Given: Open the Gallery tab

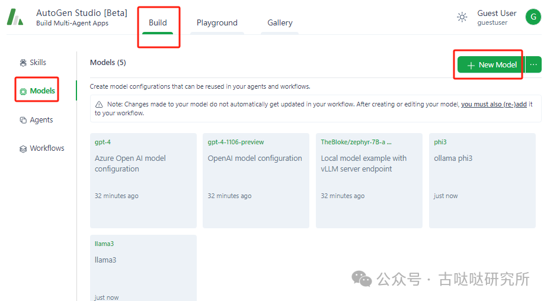Looking at the screenshot, I should [x=280, y=22].
